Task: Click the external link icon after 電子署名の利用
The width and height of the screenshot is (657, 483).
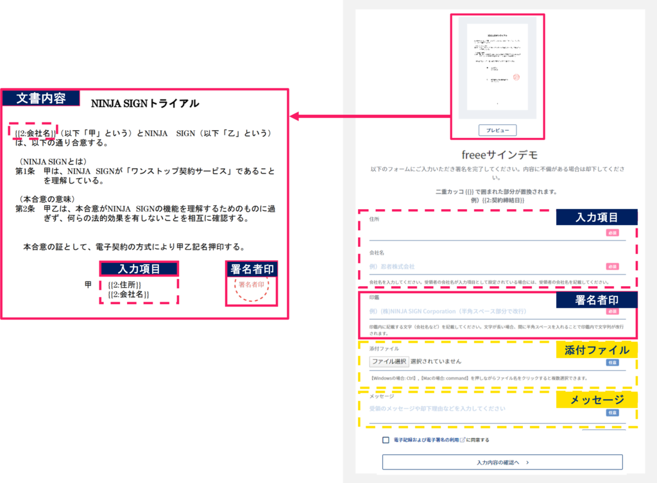Action: (x=463, y=440)
